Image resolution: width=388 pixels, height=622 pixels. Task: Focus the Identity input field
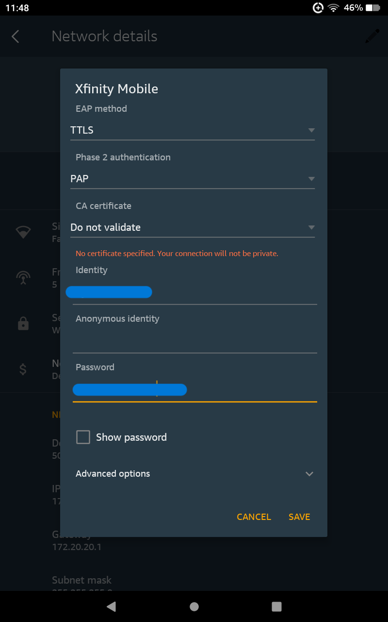click(194, 293)
